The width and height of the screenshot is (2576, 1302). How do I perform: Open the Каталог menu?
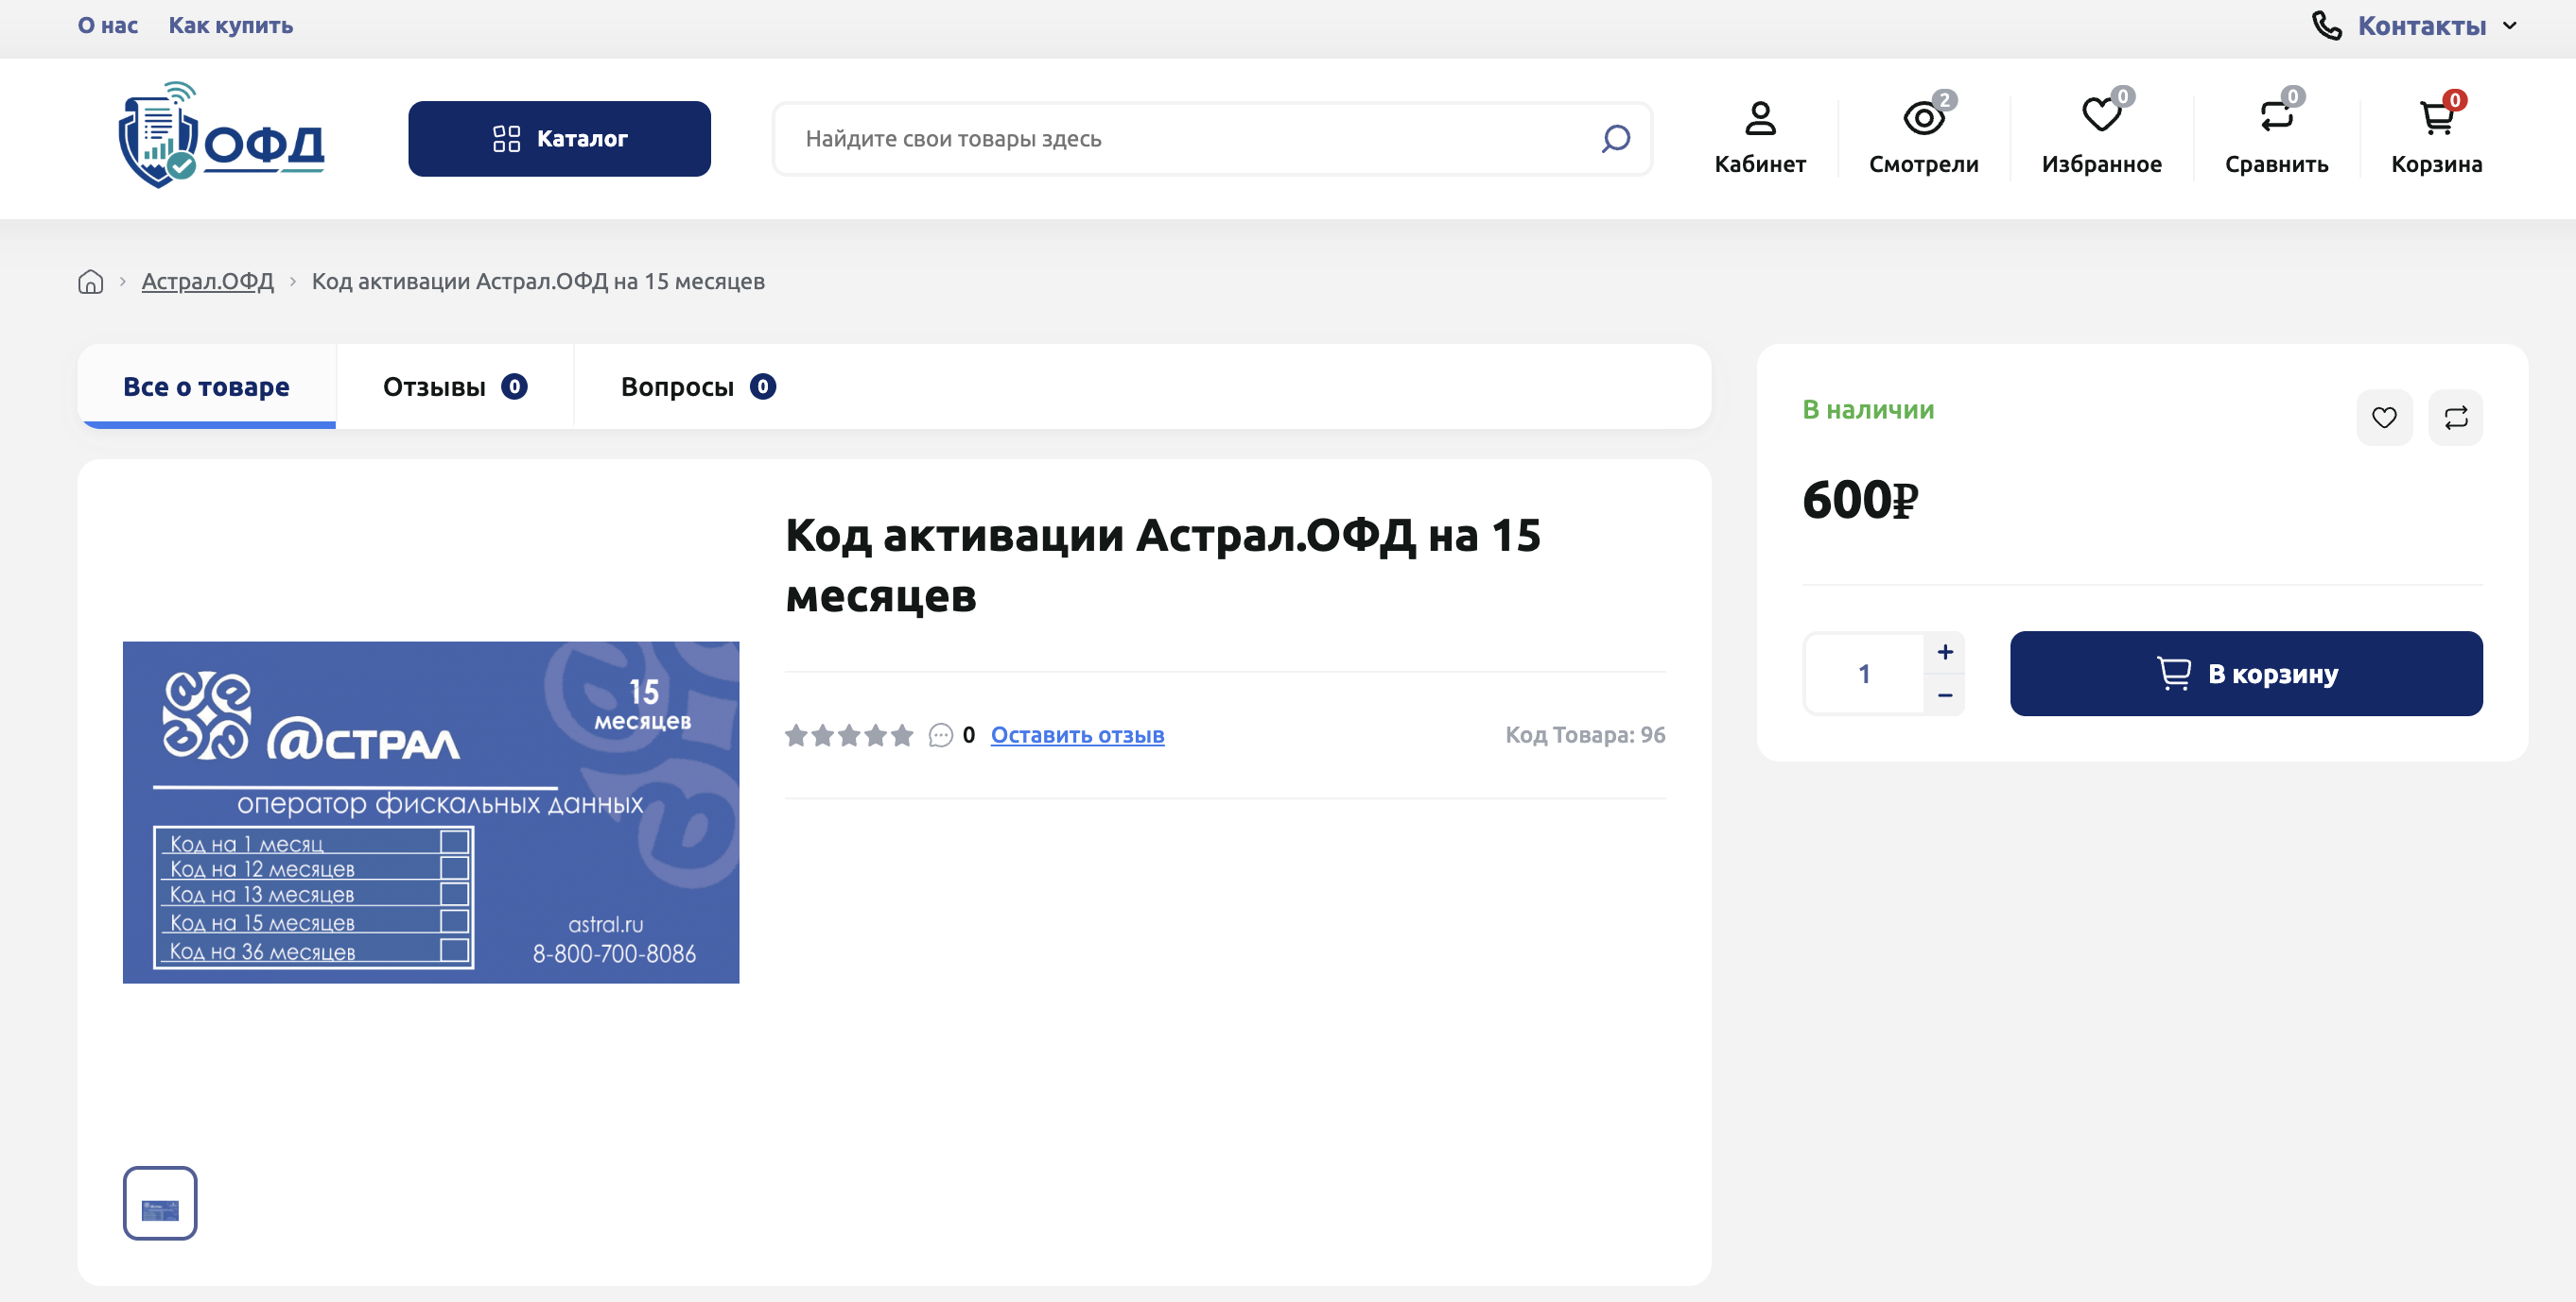(559, 139)
